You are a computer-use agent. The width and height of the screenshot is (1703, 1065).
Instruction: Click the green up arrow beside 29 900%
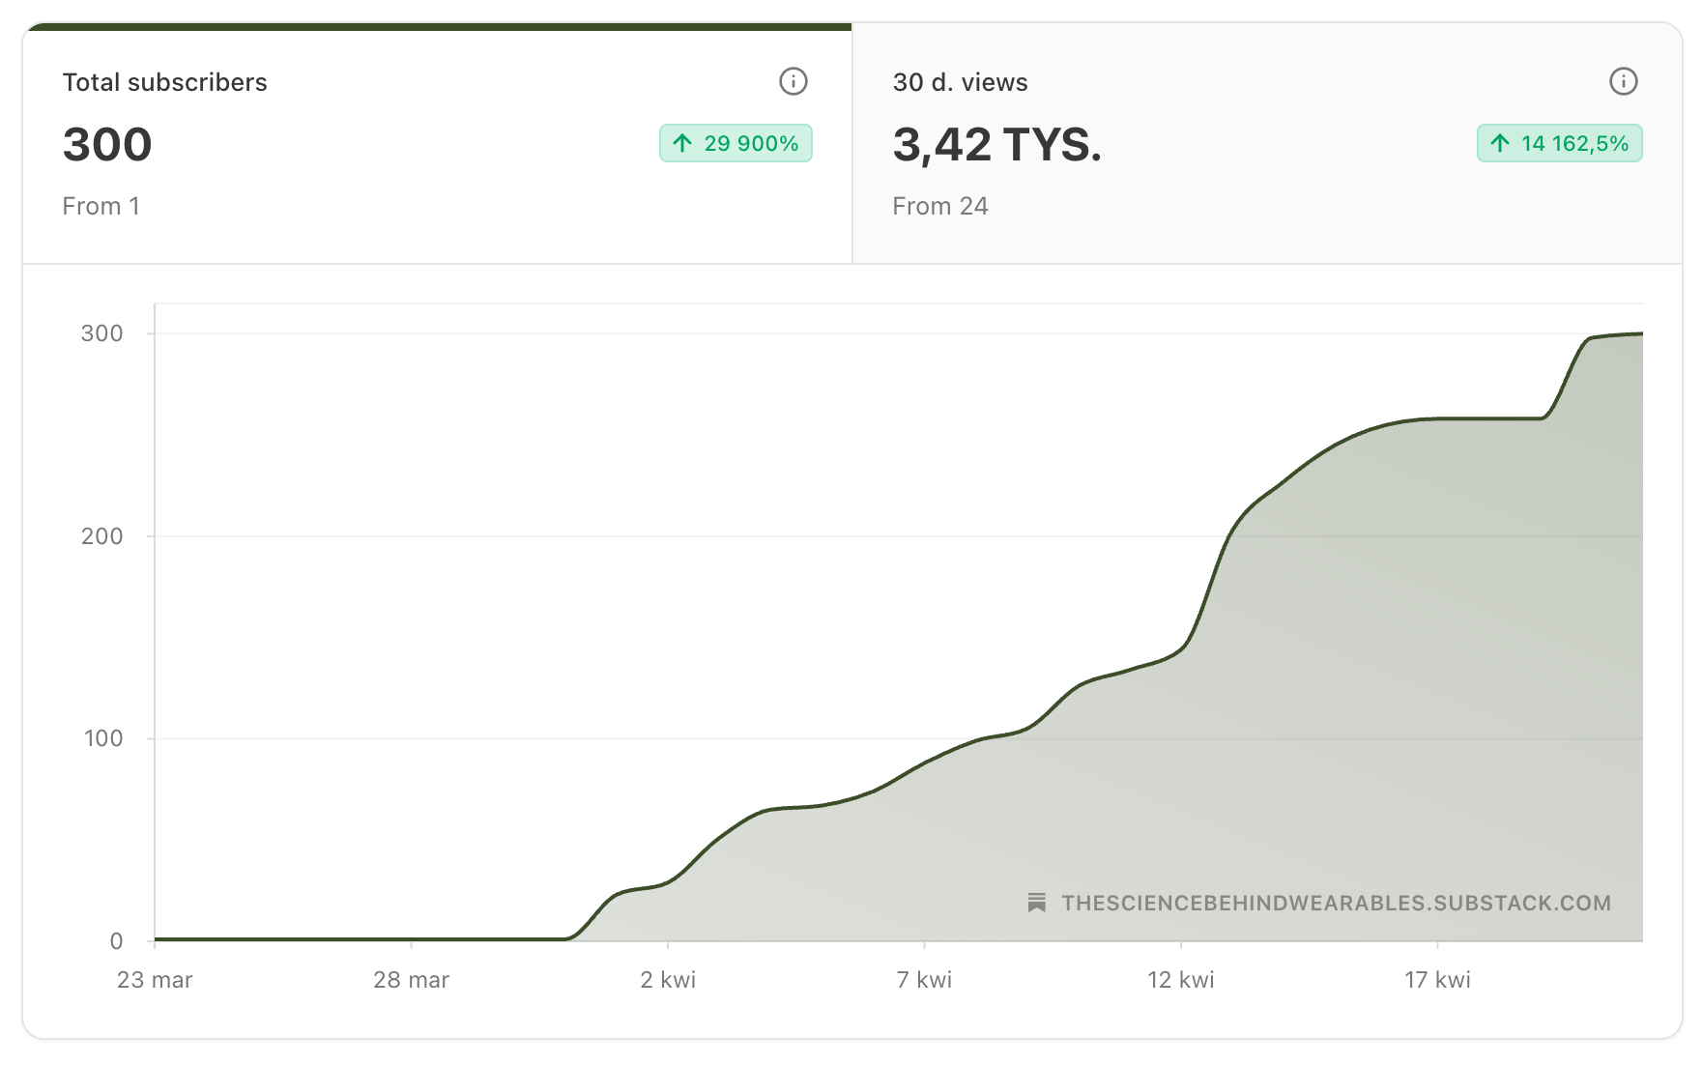[682, 143]
